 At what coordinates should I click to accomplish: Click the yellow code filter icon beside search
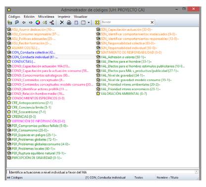(98, 22)
